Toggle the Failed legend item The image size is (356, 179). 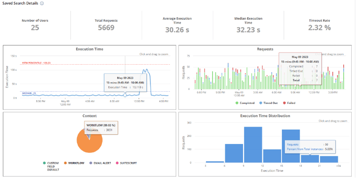click(289, 103)
